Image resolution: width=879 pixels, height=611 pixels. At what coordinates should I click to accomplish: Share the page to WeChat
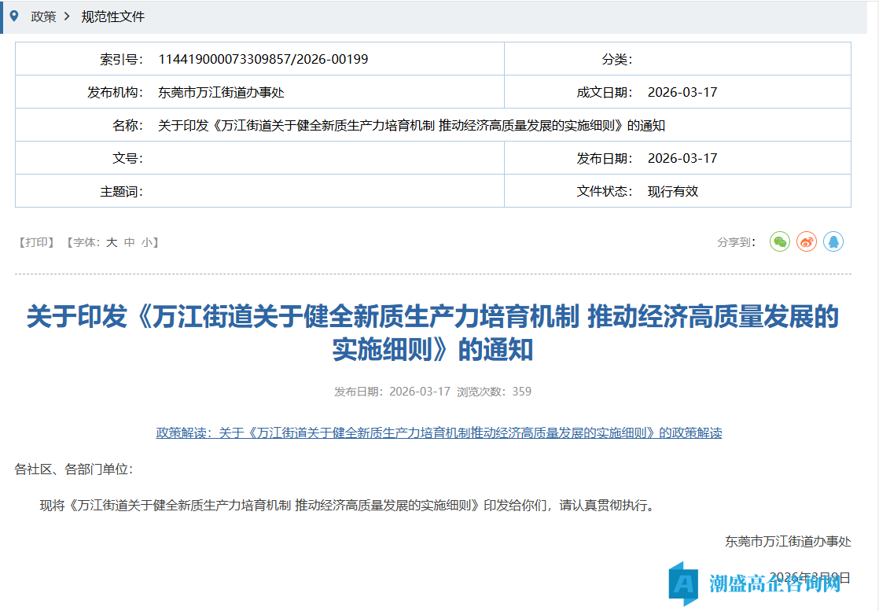pyautogui.click(x=779, y=241)
